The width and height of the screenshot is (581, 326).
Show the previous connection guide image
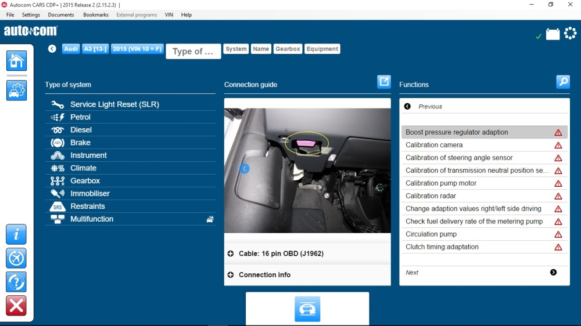[x=244, y=169]
